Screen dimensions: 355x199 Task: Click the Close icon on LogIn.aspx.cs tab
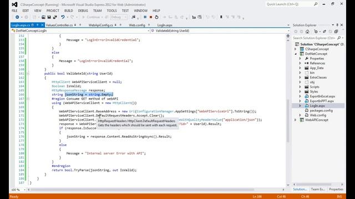coord(42,25)
